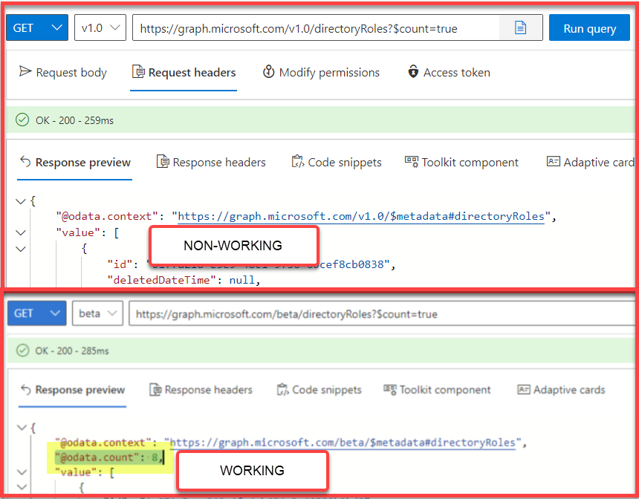Open Toolkit component tab in beta panel
The width and height of the screenshot is (639, 499).
[437, 390]
